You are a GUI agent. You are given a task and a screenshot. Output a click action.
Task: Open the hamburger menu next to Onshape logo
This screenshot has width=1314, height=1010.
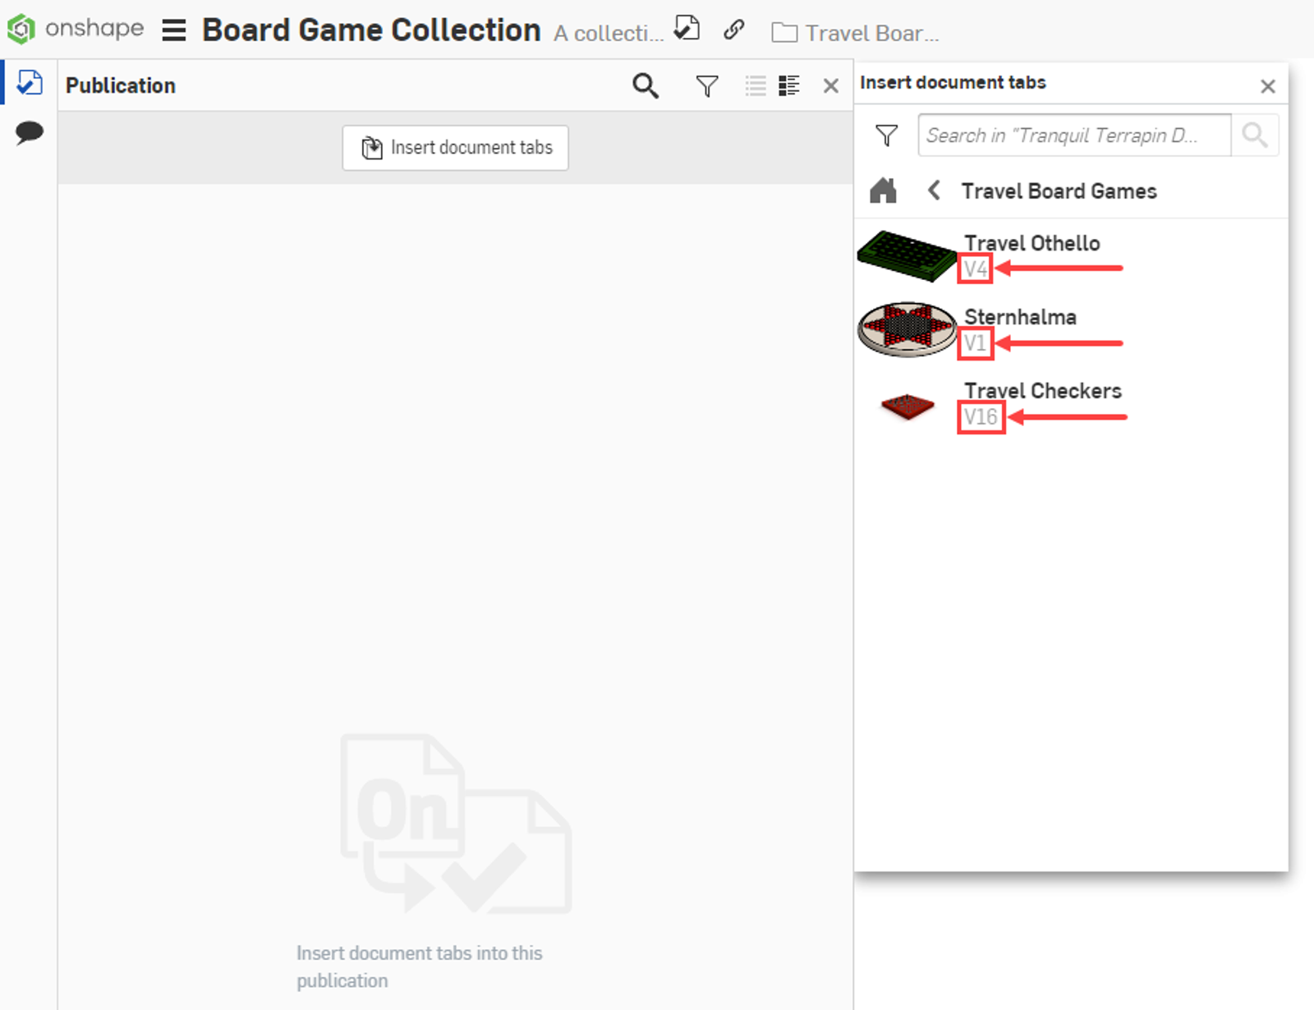[x=173, y=30]
